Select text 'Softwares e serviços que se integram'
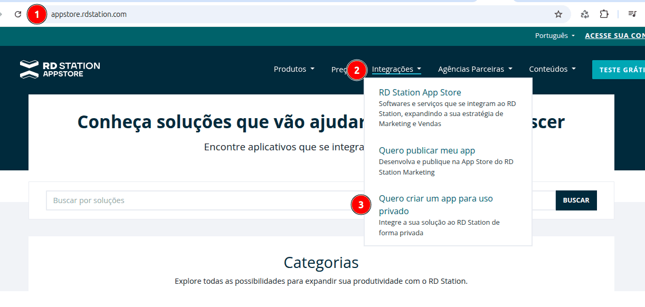645x307 pixels. click(x=438, y=103)
